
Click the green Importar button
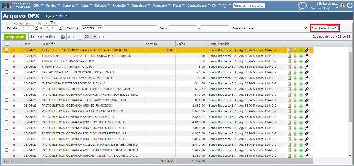(x=15, y=37)
